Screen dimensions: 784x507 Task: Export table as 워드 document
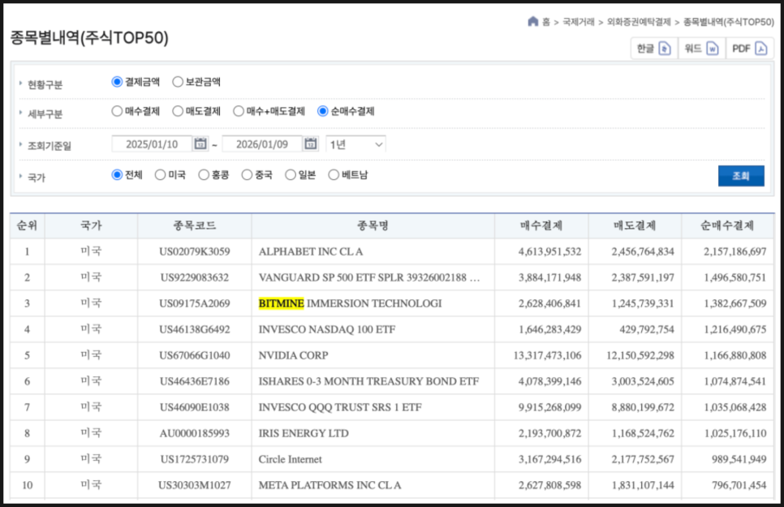tap(701, 49)
